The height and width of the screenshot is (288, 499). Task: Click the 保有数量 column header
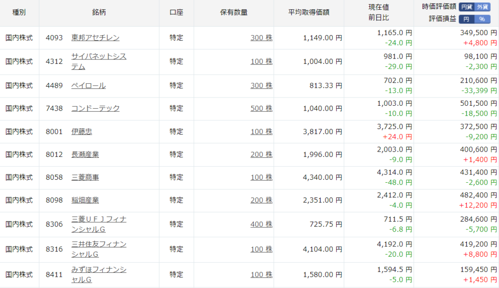233,12
